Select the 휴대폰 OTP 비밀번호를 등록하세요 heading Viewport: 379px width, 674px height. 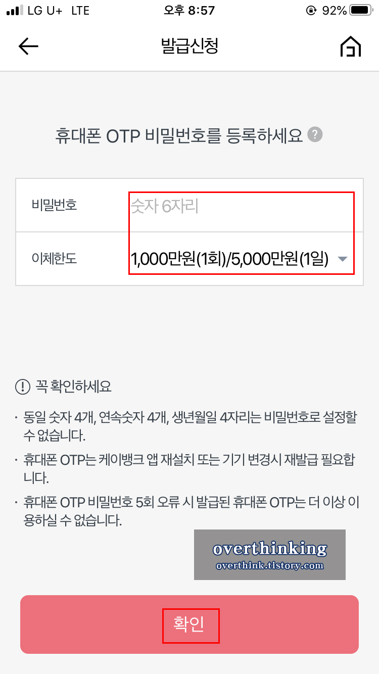(179, 135)
